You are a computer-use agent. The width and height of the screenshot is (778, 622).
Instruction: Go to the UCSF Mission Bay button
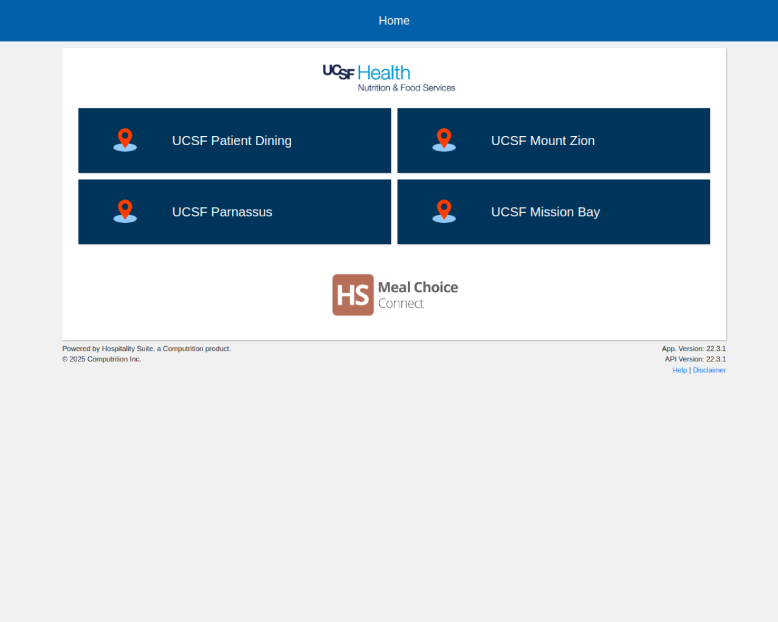[x=554, y=212]
